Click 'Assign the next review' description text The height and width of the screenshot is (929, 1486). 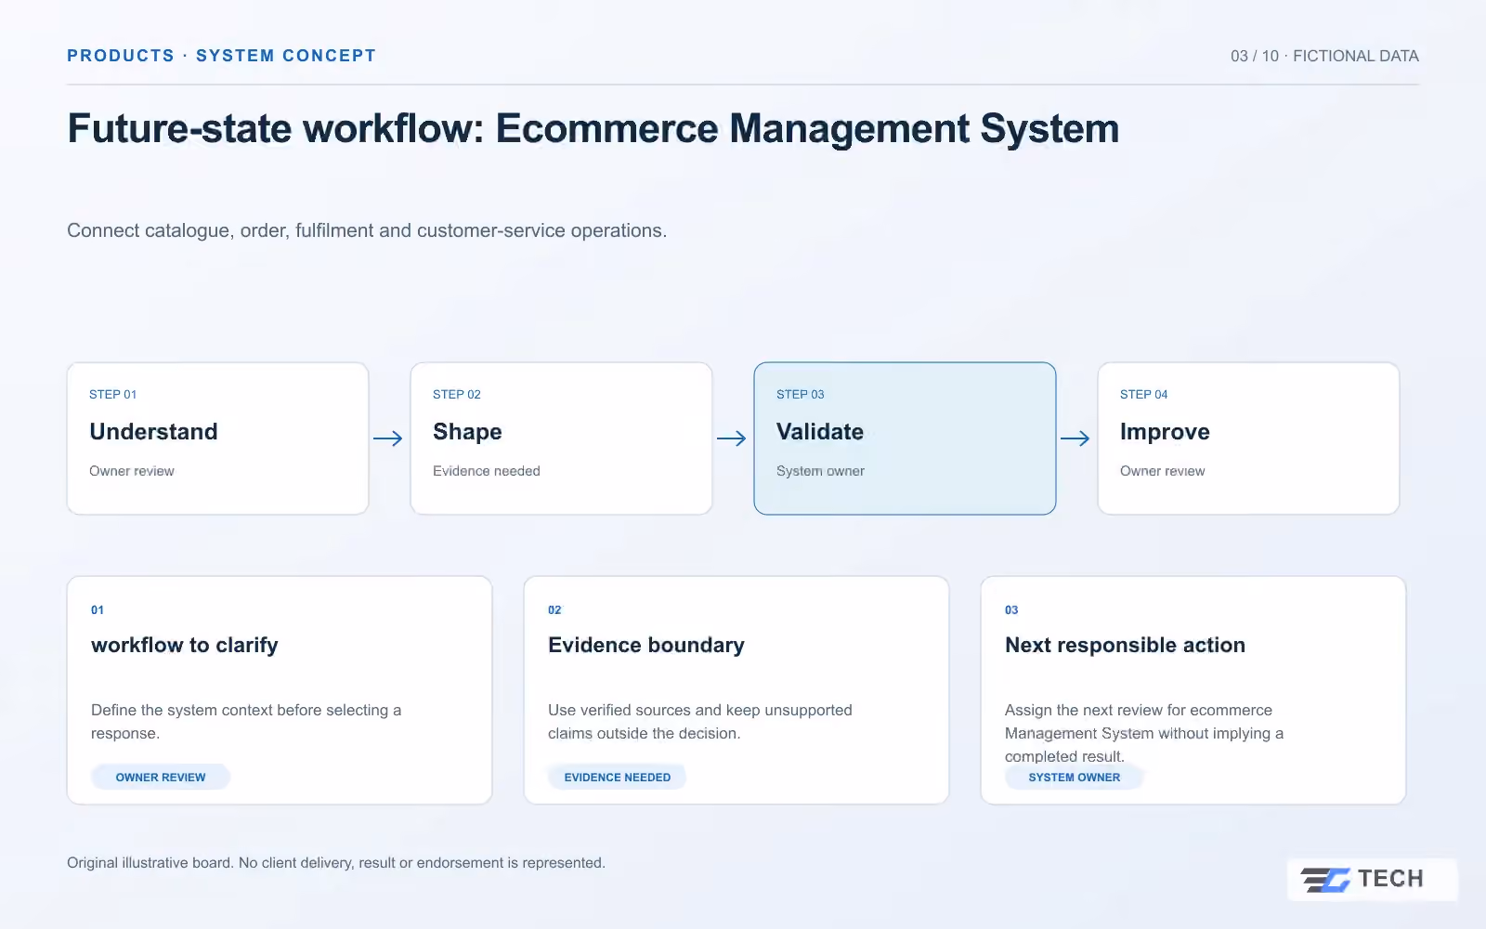coord(1144,733)
